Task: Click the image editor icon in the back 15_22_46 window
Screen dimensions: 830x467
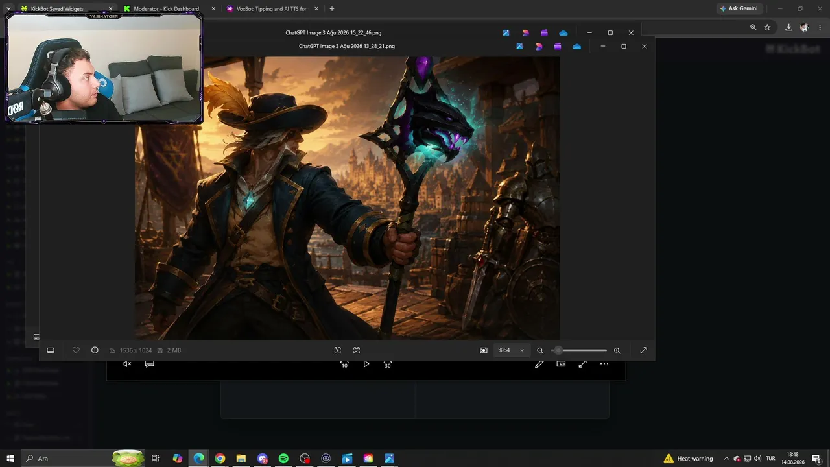Action: click(x=506, y=33)
